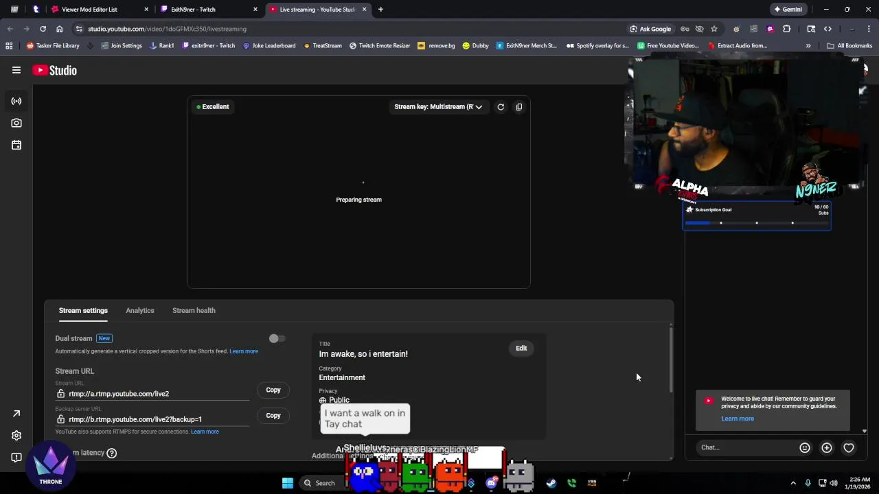Open Discord from the taskbar
The image size is (879, 494).
tap(491, 483)
